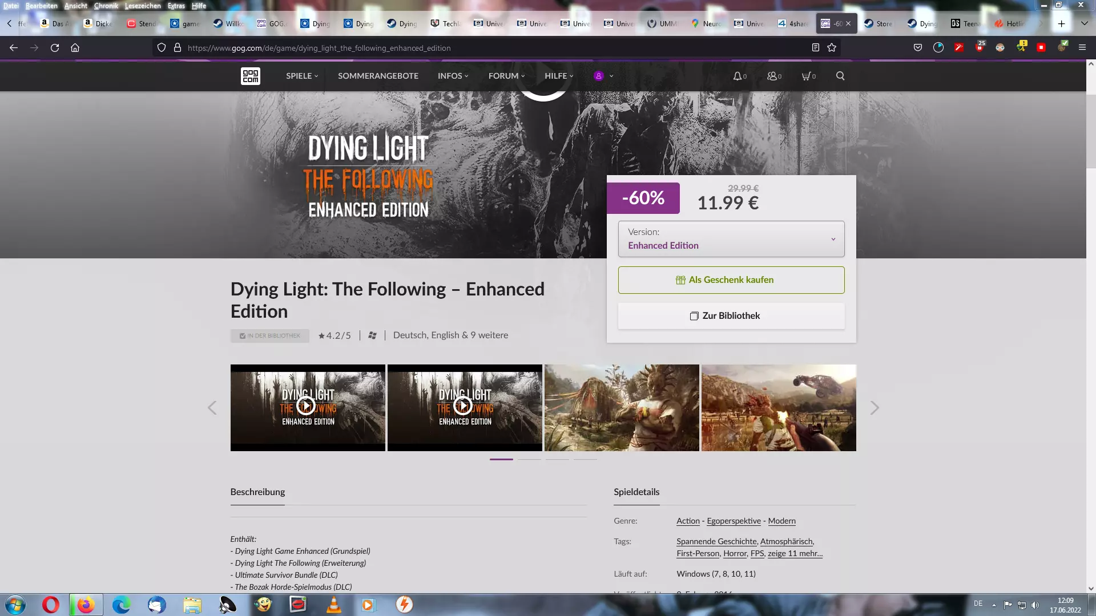
Task: Expand the FORUM navigation menu
Action: 506,76
